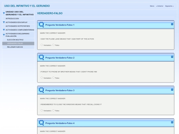Minimize the Pregunta Verdadero-Falso 1 box
This screenshot has width=179, height=134.
click(172, 24)
